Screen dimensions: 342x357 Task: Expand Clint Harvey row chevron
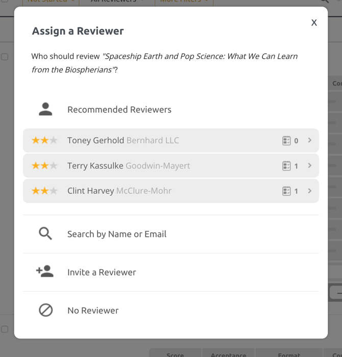[x=310, y=191]
